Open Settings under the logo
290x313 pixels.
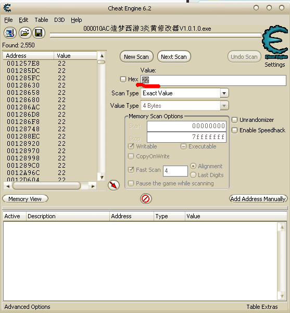tap(275, 65)
